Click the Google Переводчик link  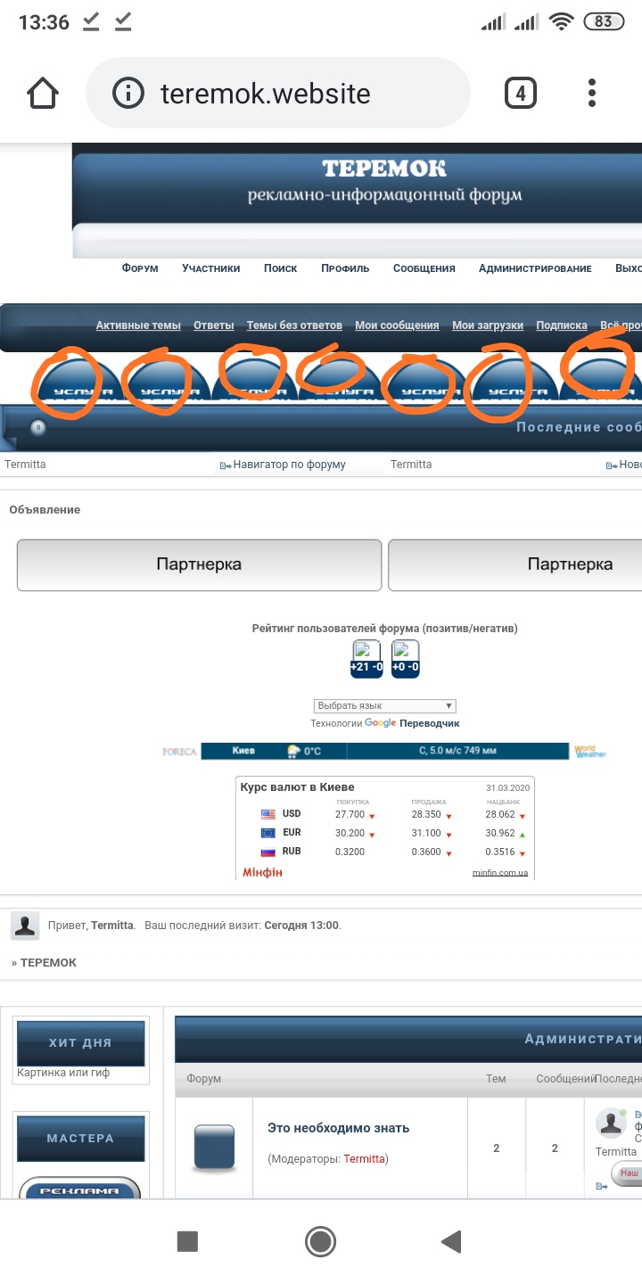pyautogui.click(x=412, y=723)
